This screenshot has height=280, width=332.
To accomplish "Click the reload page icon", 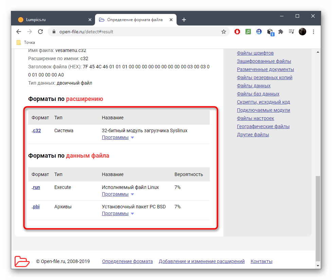I will coord(40,32).
